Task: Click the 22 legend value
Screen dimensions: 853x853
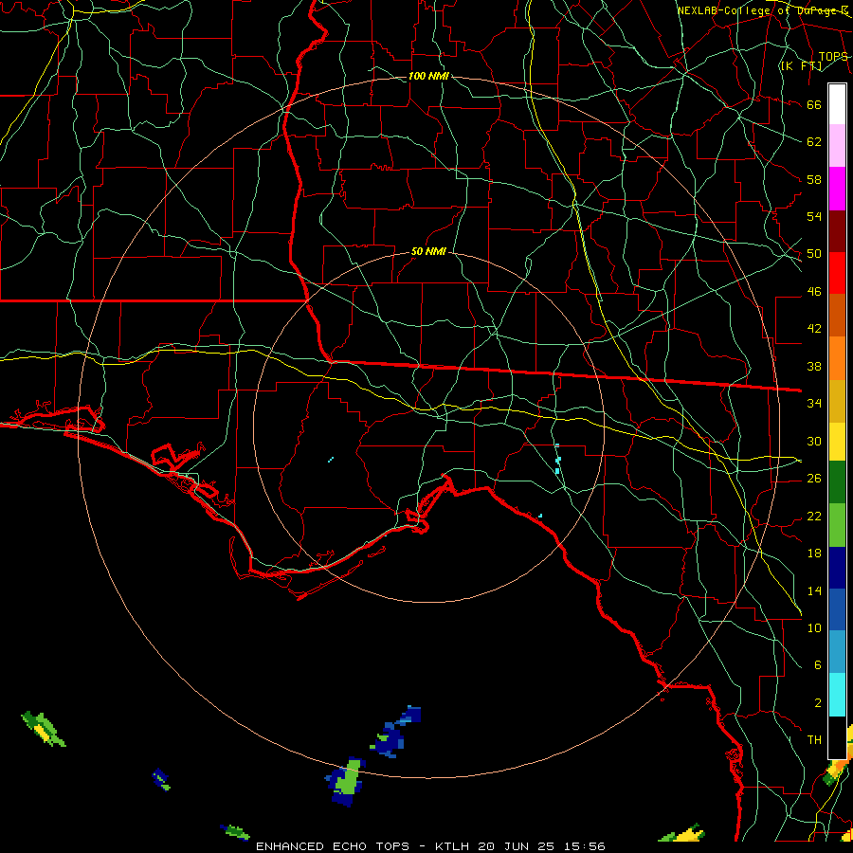Action: (x=814, y=516)
